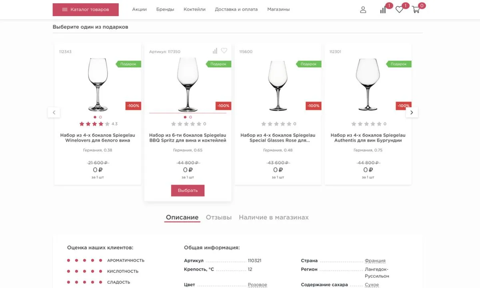Open the comparison list icon in the header
Viewport: 480px width, 288px height.
382,10
